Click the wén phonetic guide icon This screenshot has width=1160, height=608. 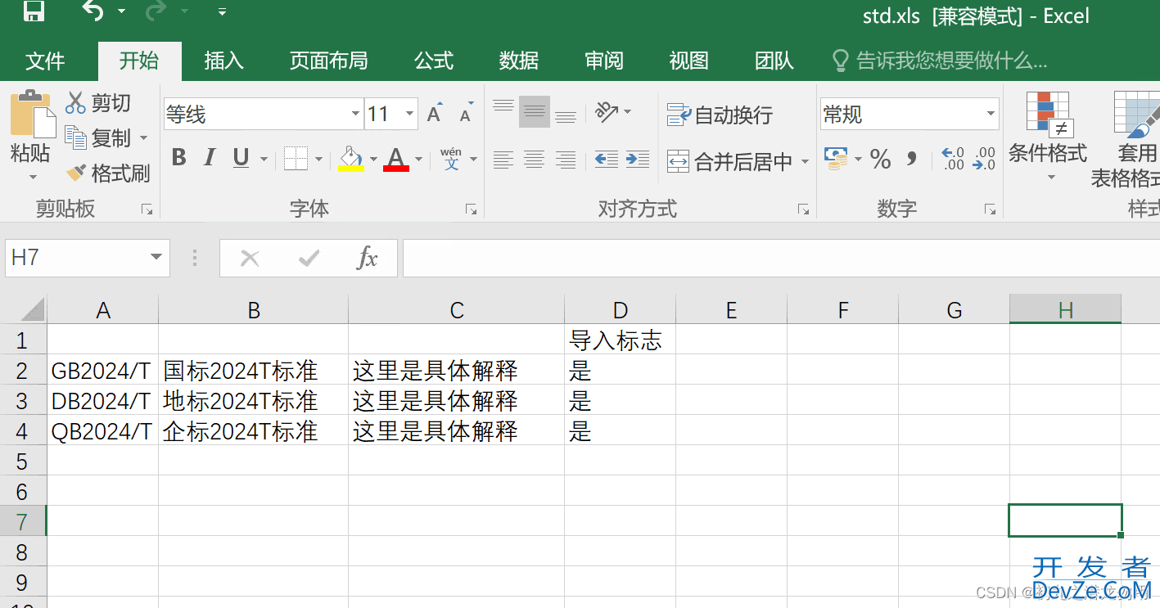coord(451,158)
